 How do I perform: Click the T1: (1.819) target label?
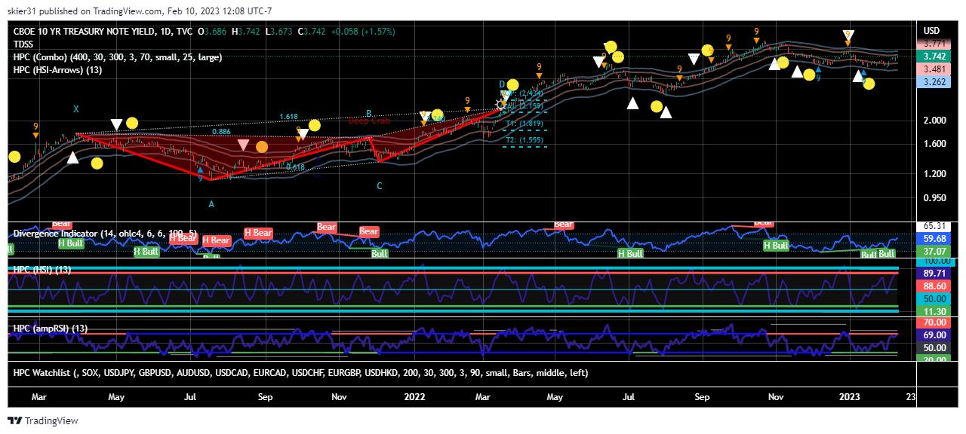pyautogui.click(x=524, y=124)
